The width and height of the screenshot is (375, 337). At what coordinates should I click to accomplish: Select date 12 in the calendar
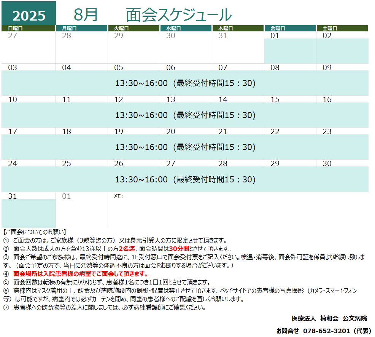point(119,99)
